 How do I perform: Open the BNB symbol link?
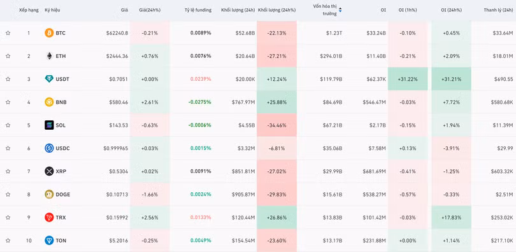pos(61,102)
